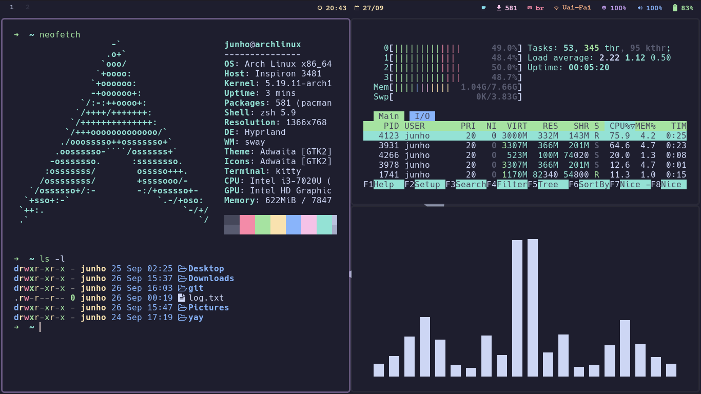Select the I/O tab in htop
The width and height of the screenshot is (701, 394).
coord(422,116)
